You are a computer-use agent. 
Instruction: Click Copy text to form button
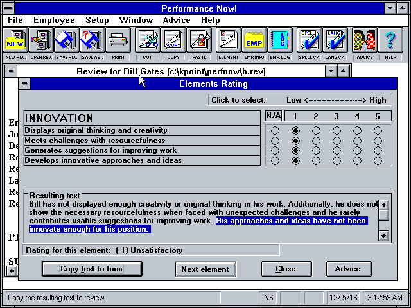pos(92,269)
